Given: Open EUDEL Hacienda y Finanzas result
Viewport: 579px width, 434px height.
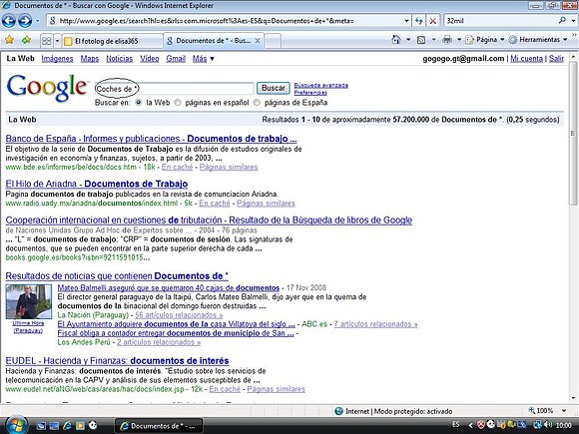Looking at the screenshot, I should click(117, 361).
